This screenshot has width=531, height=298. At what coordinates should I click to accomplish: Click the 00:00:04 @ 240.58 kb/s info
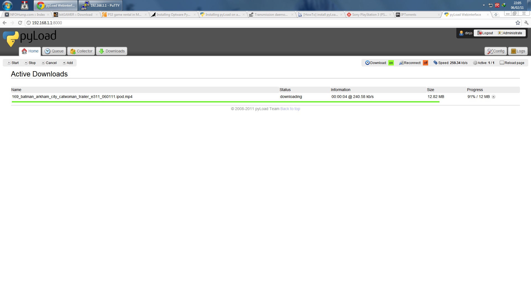pos(353,97)
